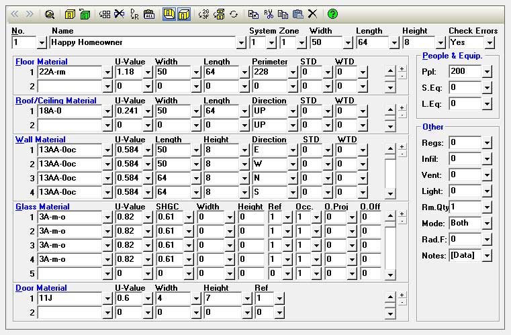Toggle the second highlighted yellow 3D room button

184,14
